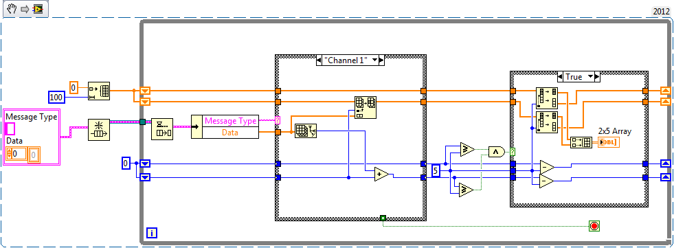The height and width of the screenshot is (248, 674).
Task: Click the Channel 1 case selector question-mark terminal
Action: [x=278, y=121]
